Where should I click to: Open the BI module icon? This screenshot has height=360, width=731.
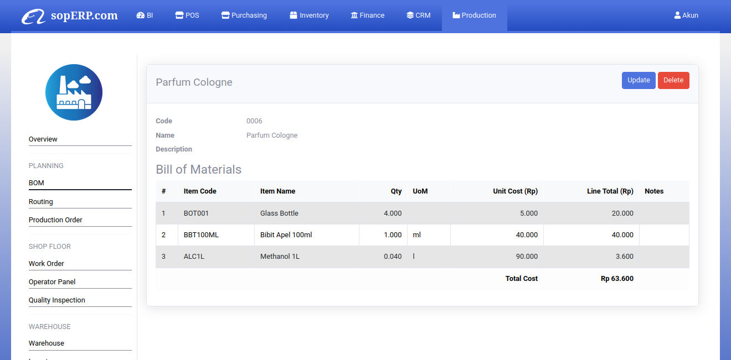140,15
